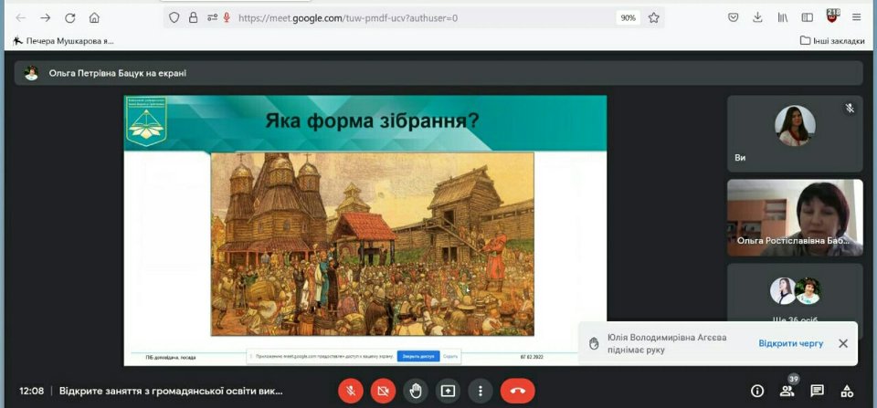Open Firefox downloads panel
The height and width of the screenshot is (408, 877).
click(757, 17)
